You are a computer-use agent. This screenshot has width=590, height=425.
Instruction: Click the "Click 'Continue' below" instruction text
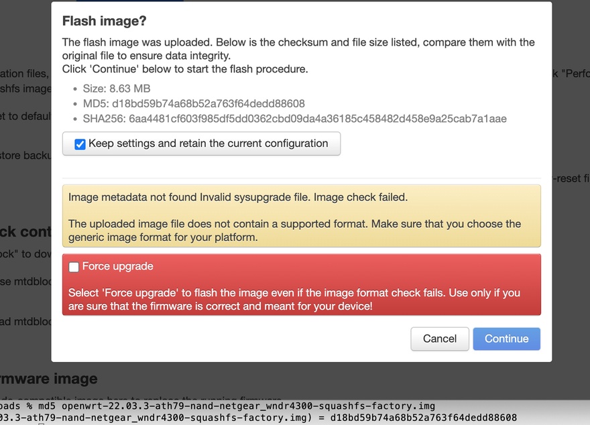click(x=185, y=69)
